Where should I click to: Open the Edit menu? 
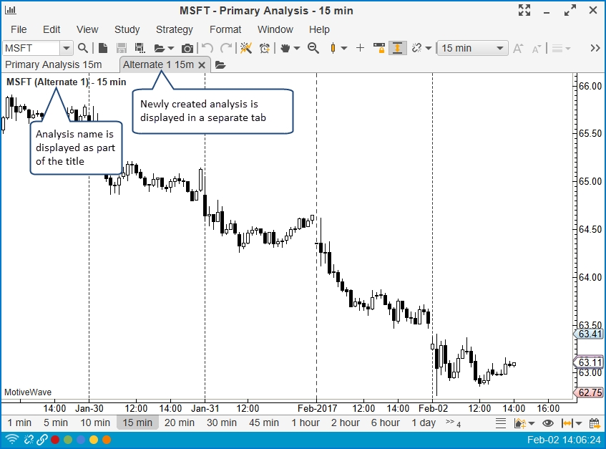click(52, 29)
